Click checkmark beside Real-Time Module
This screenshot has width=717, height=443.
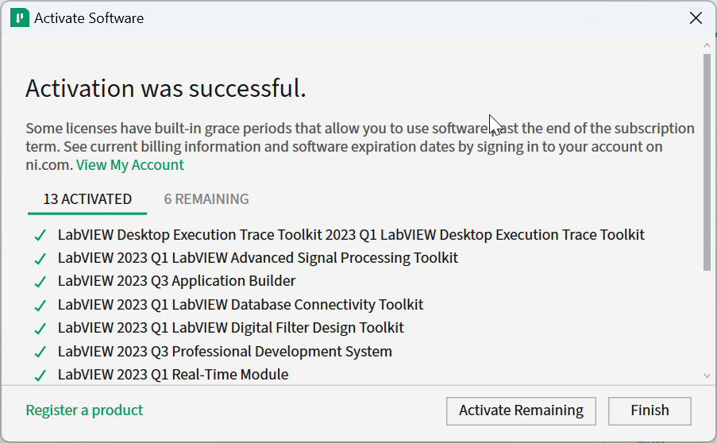(x=40, y=376)
